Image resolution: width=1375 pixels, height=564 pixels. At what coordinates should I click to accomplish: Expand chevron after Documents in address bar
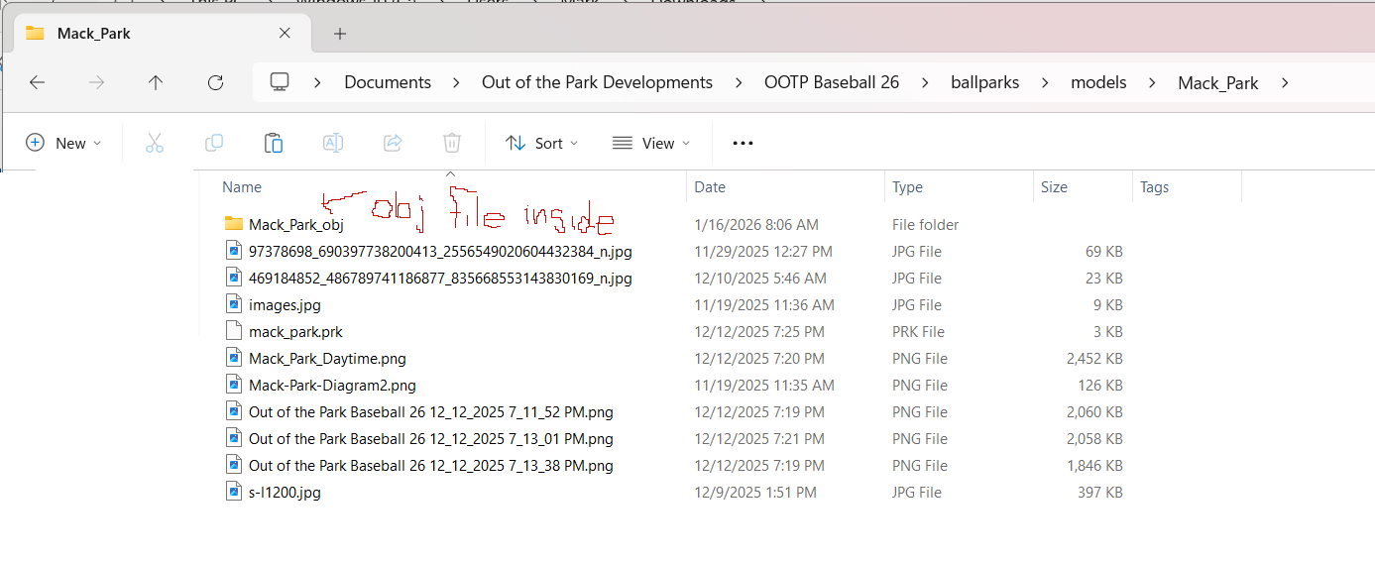point(456,82)
